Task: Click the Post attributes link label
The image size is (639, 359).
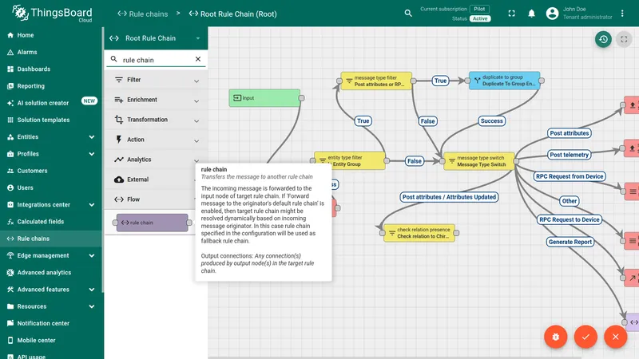Action: pos(570,133)
